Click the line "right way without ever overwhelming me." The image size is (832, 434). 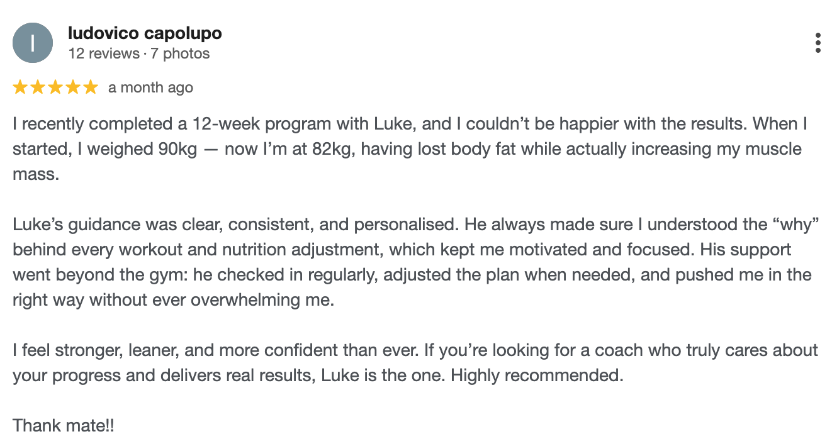click(173, 300)
